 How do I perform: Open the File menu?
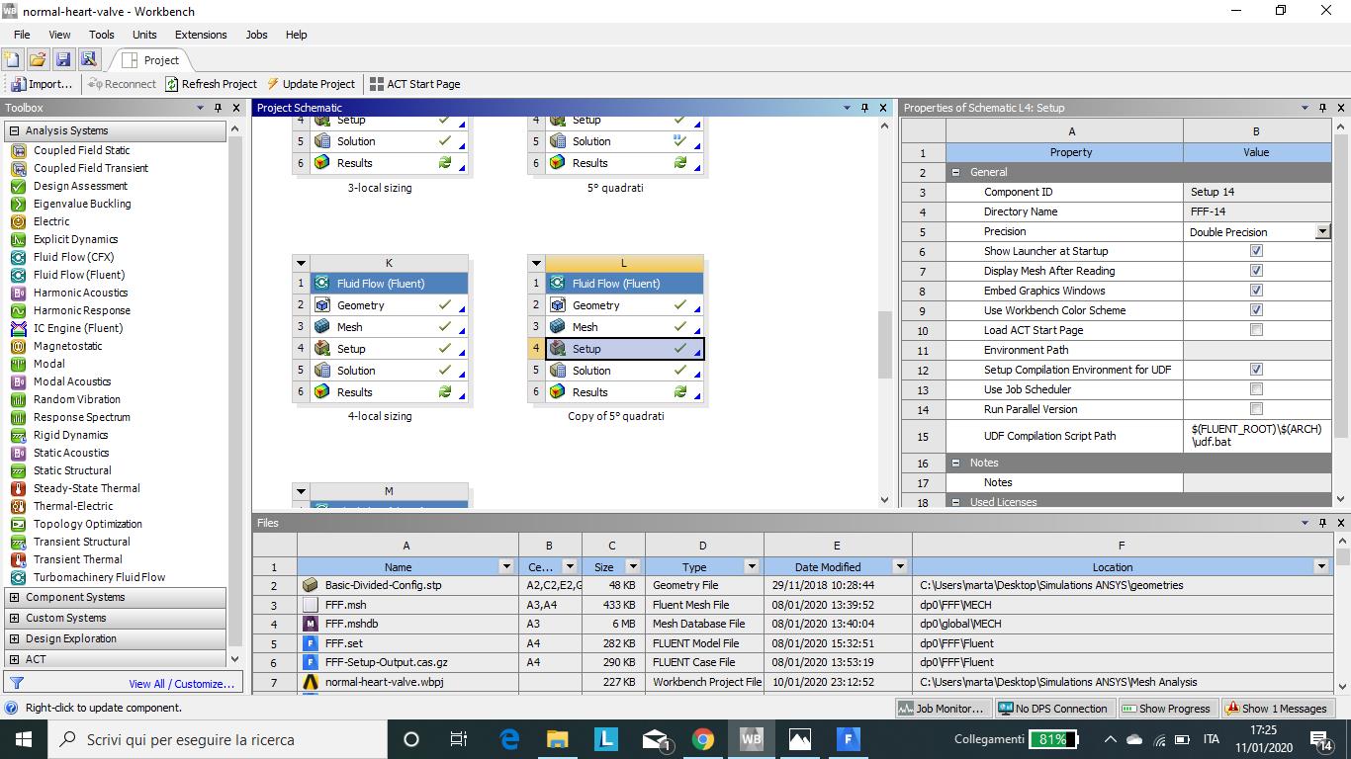[x=22, y=35]
